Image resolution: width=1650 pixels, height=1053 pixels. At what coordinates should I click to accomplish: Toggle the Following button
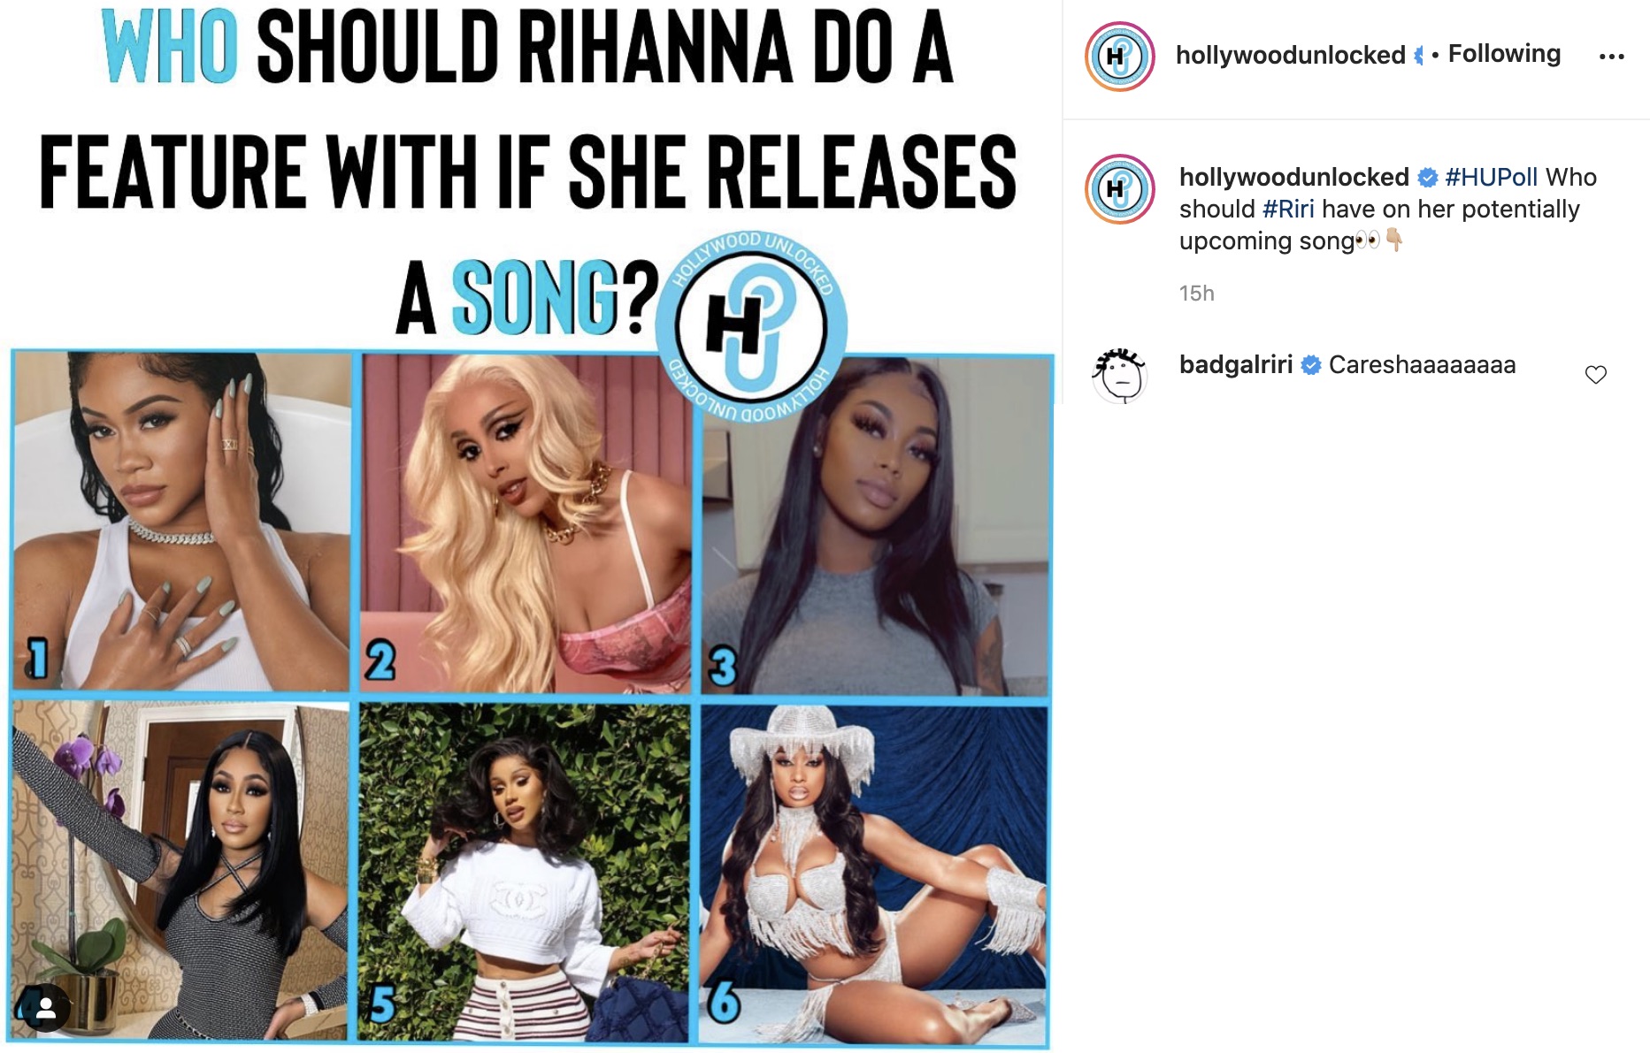1504,54
